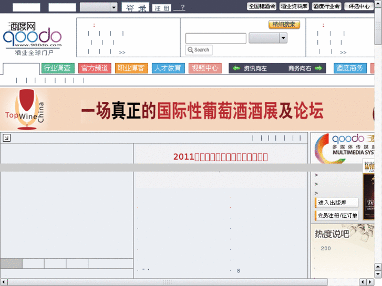Click the 注册 register button
The image size is (382, 286).
[161, 8]
